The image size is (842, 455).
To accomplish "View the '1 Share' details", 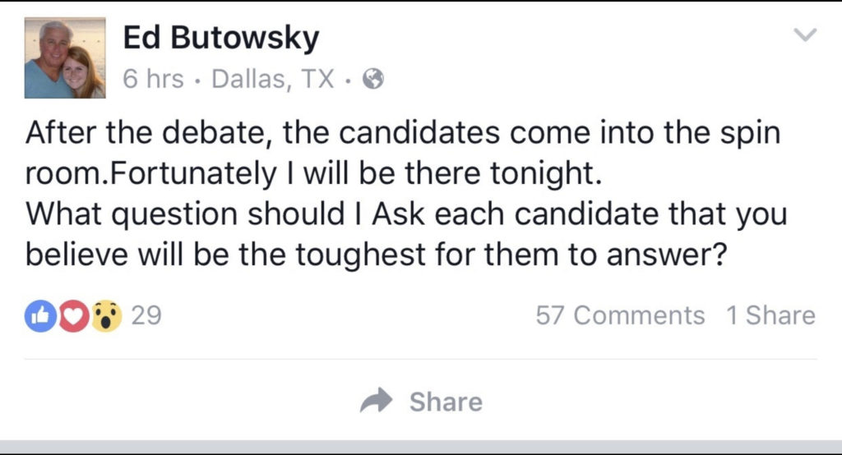I will [770, 315].
